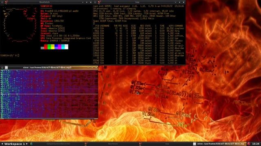The image size is (261, 146).
Task: Click the COMMAND column header in top
Action: 179,26
